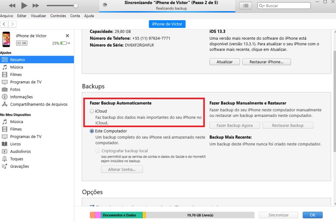Click the Play button in the player controls
336x222 pixels.
tap(24, 6)
